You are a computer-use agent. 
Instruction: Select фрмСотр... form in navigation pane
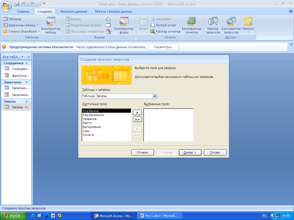pyautogui.click(x=16, y=76)
